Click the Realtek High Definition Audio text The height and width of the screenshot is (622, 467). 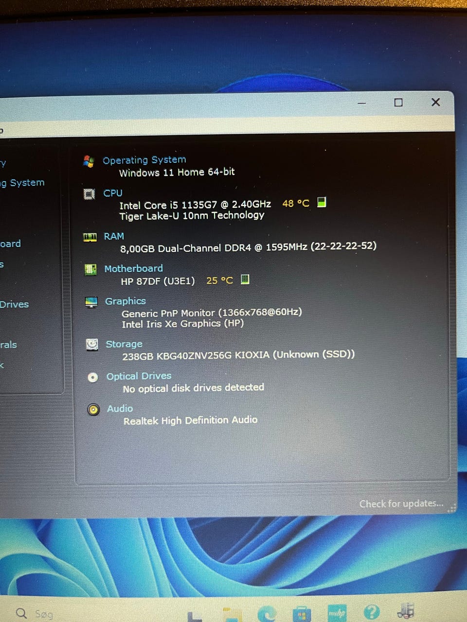point(191,420)
